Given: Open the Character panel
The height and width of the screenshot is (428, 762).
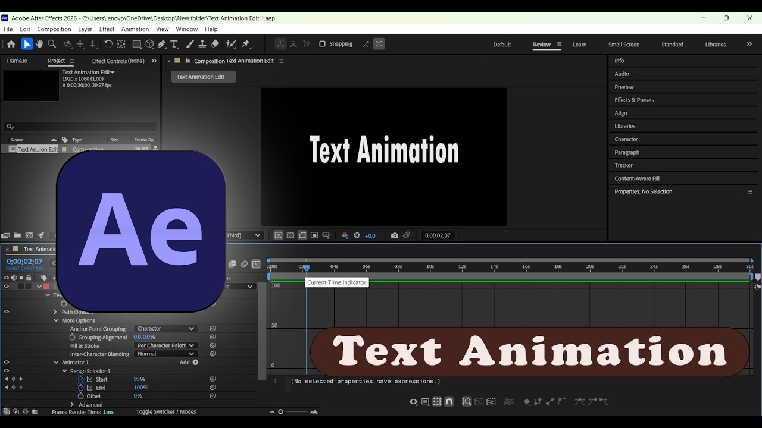Looking at the screenshot, I should click(x=626, y=139).
